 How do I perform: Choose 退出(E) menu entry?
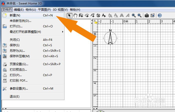33,97
